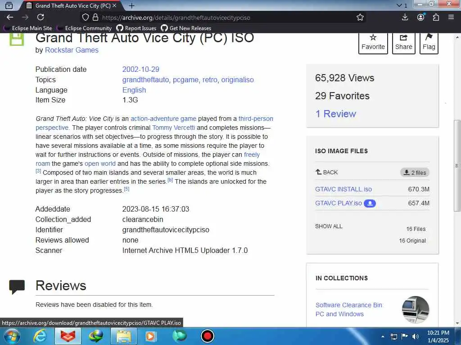Open the green globe download manager taskbar icon
Image resolution: width=461 pixels, height=345 pixels.
tap(96, 336)
